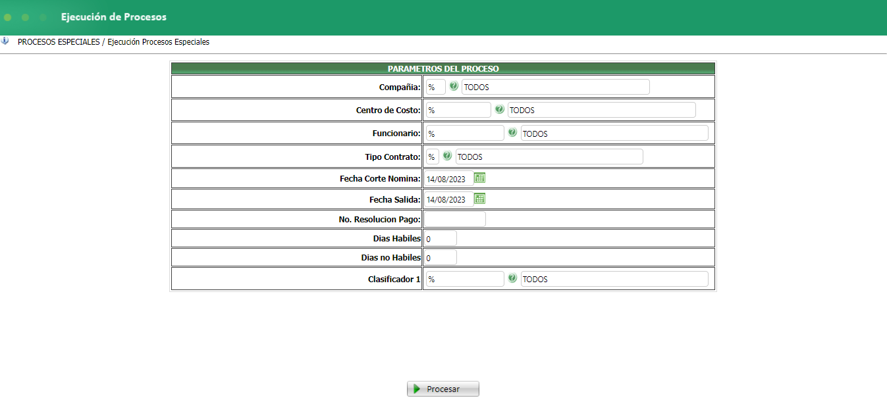
Task: Click the Funcionario: label
Action: (x=396, y=133)
